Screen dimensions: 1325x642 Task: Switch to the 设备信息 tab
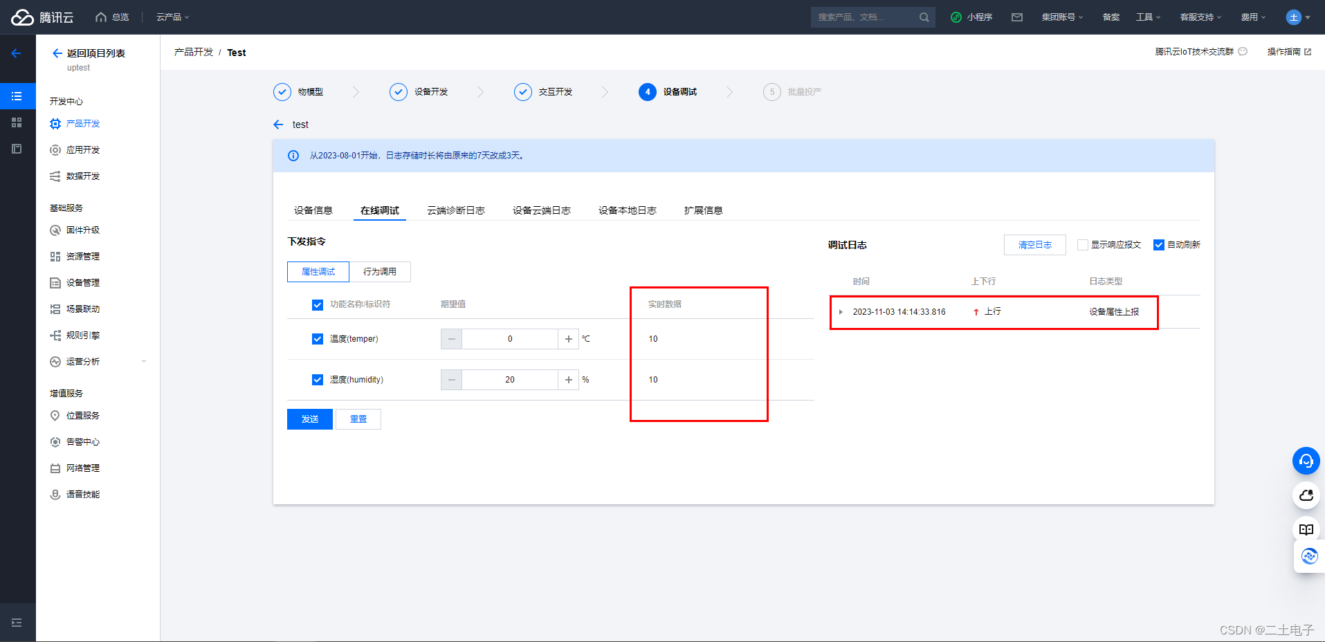point(313,210)
